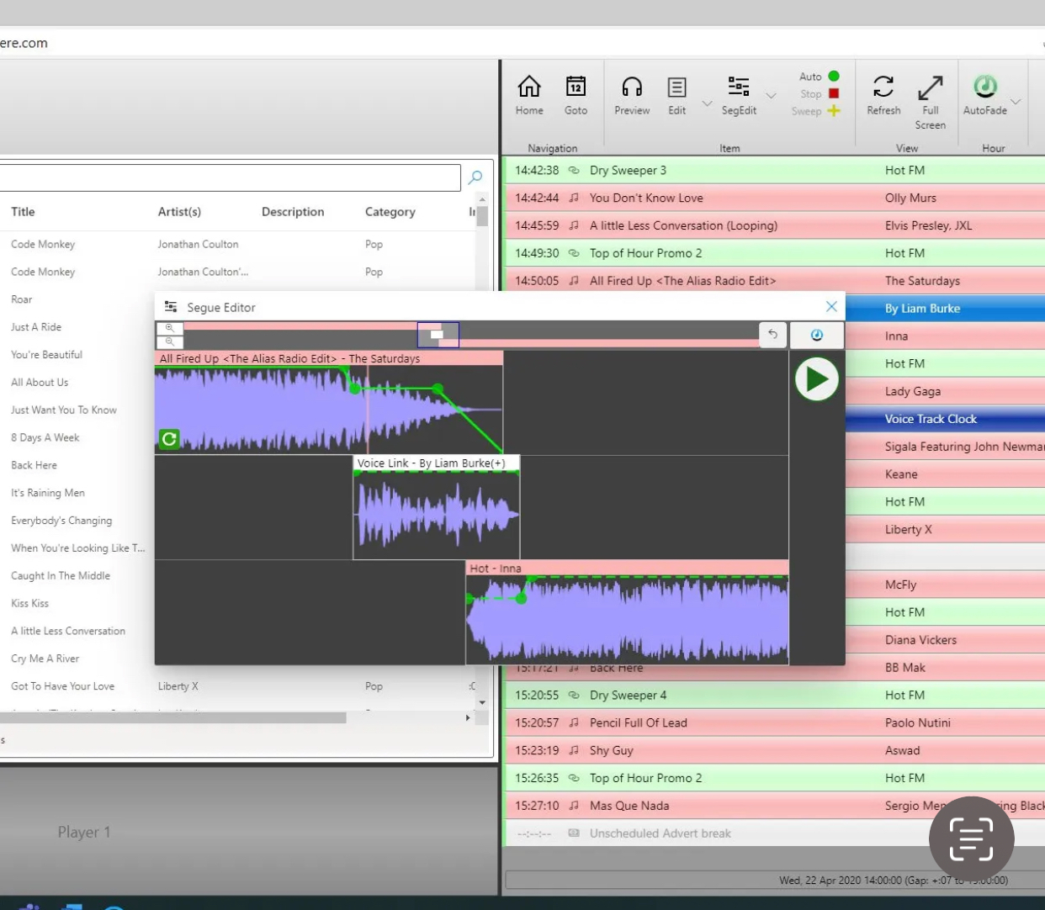Click the Home navigation icon

(529, 87)
